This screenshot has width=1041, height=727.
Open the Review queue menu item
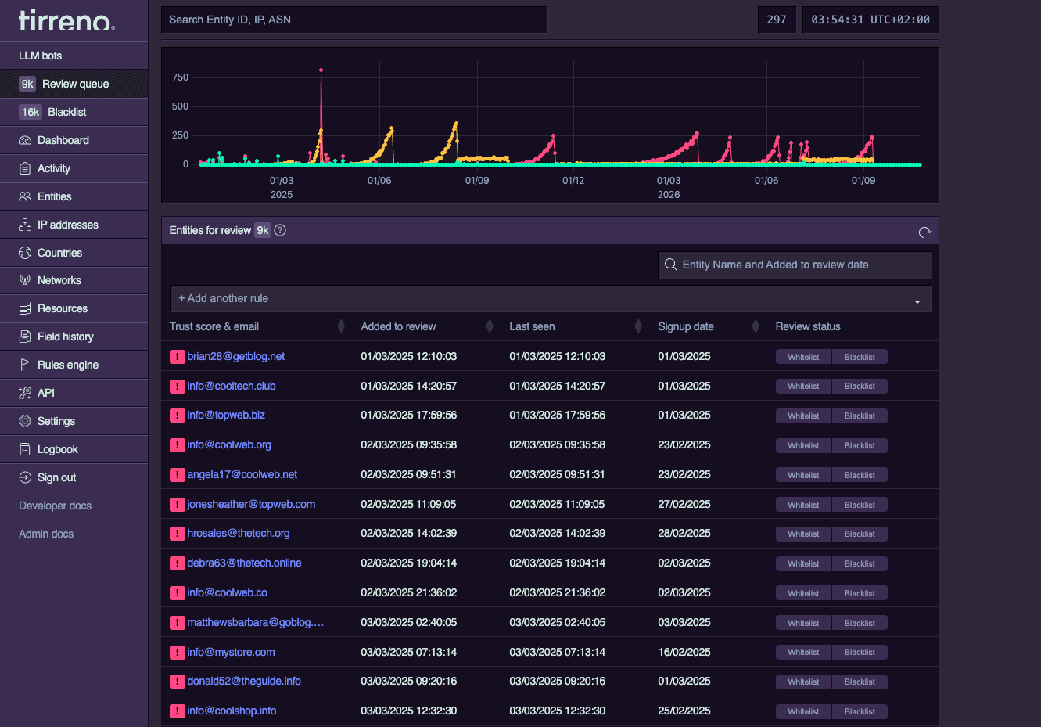[x=74, y=84]
